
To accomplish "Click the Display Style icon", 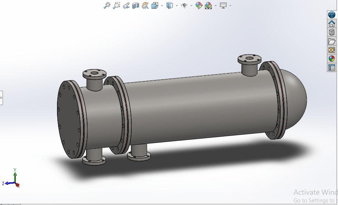I will (170, 6).
